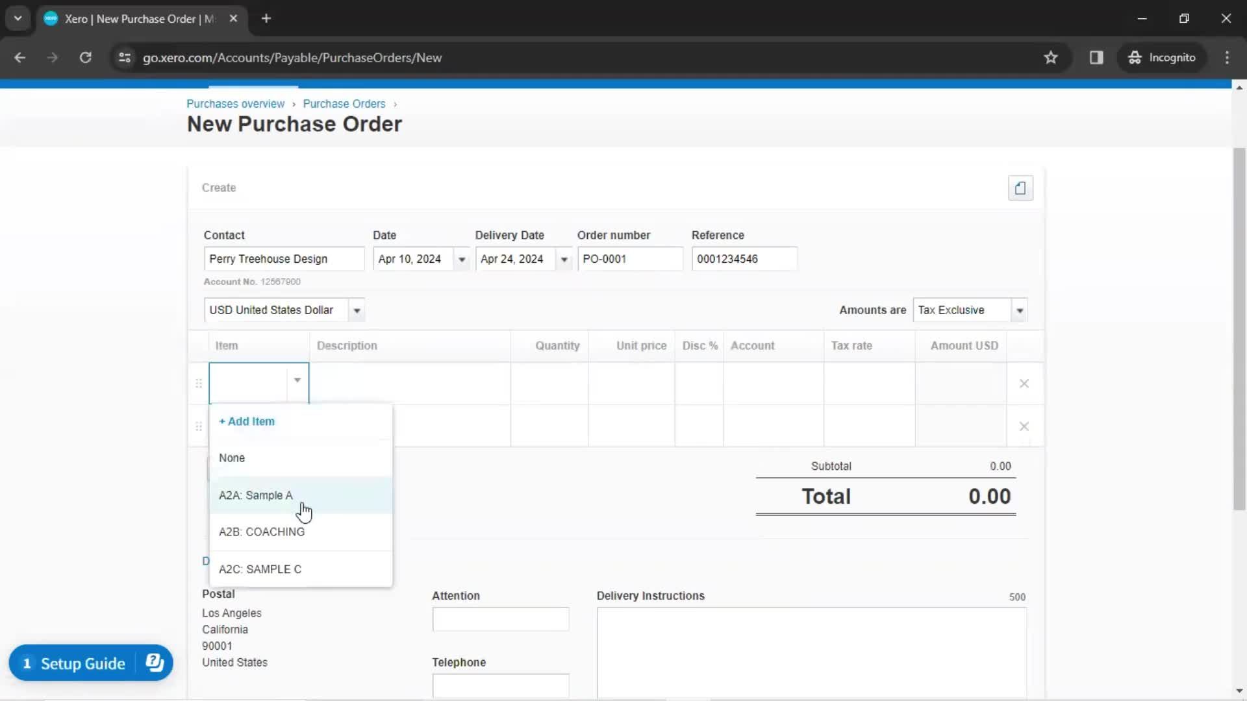
Task: Bookmark this page with star icon
Action: (1050, 58)
